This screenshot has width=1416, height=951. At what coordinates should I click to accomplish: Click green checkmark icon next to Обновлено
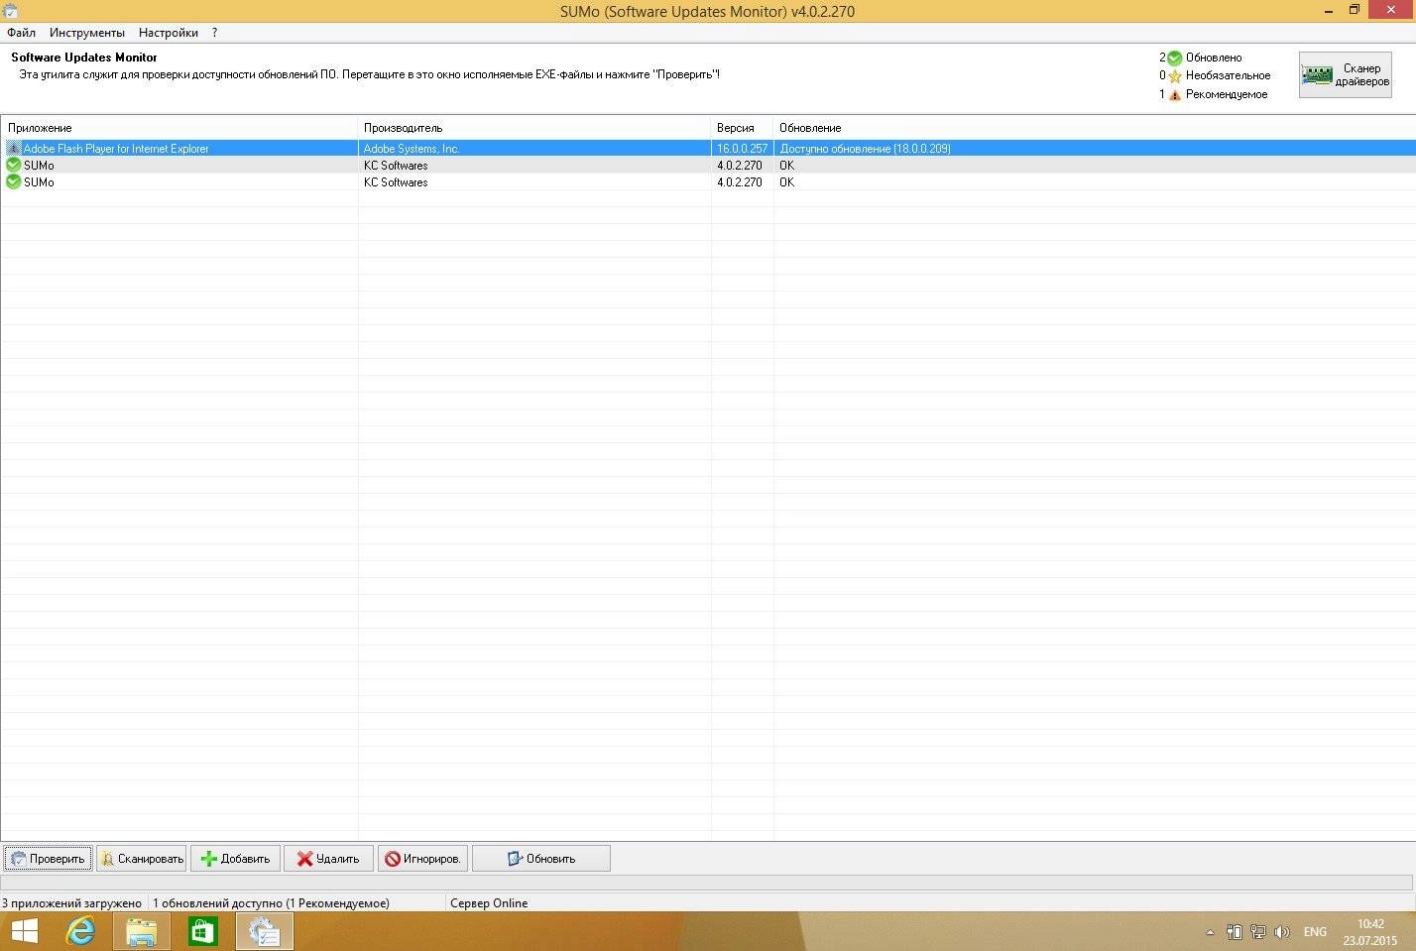pos(1175,58)
